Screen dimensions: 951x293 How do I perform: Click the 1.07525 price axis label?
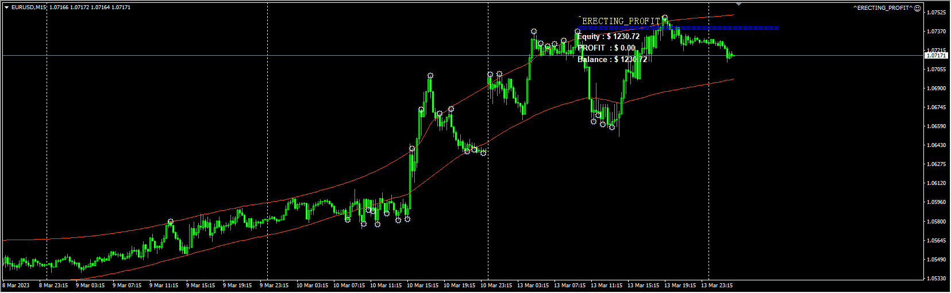pyautogui.click(x=937, y=13)
